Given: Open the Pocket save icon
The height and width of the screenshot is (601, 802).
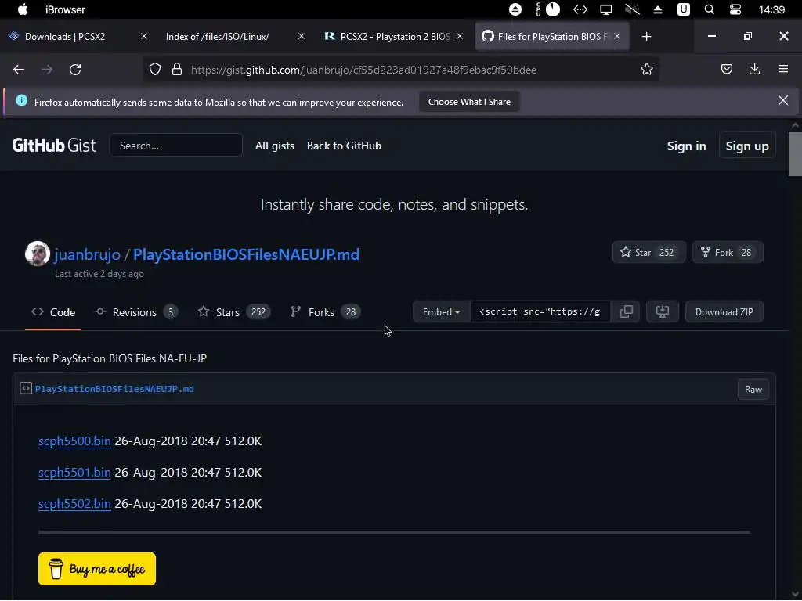Looking at the screenshot, I should pyautogui.click(x=726, y=69).
